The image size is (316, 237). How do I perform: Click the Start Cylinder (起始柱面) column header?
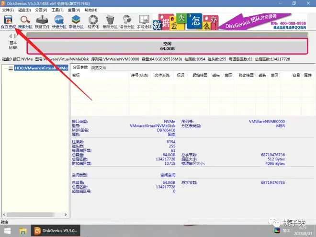click(x=200, y=75)
